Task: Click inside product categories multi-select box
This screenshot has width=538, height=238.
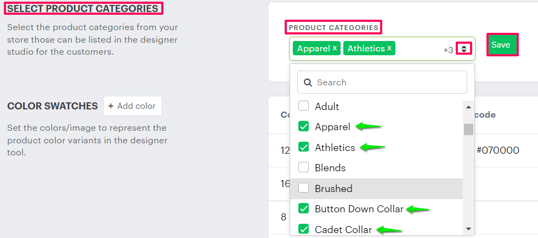Action: [417, 49]
